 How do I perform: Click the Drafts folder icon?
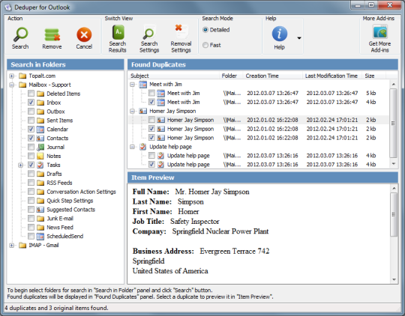coord(40,174)
